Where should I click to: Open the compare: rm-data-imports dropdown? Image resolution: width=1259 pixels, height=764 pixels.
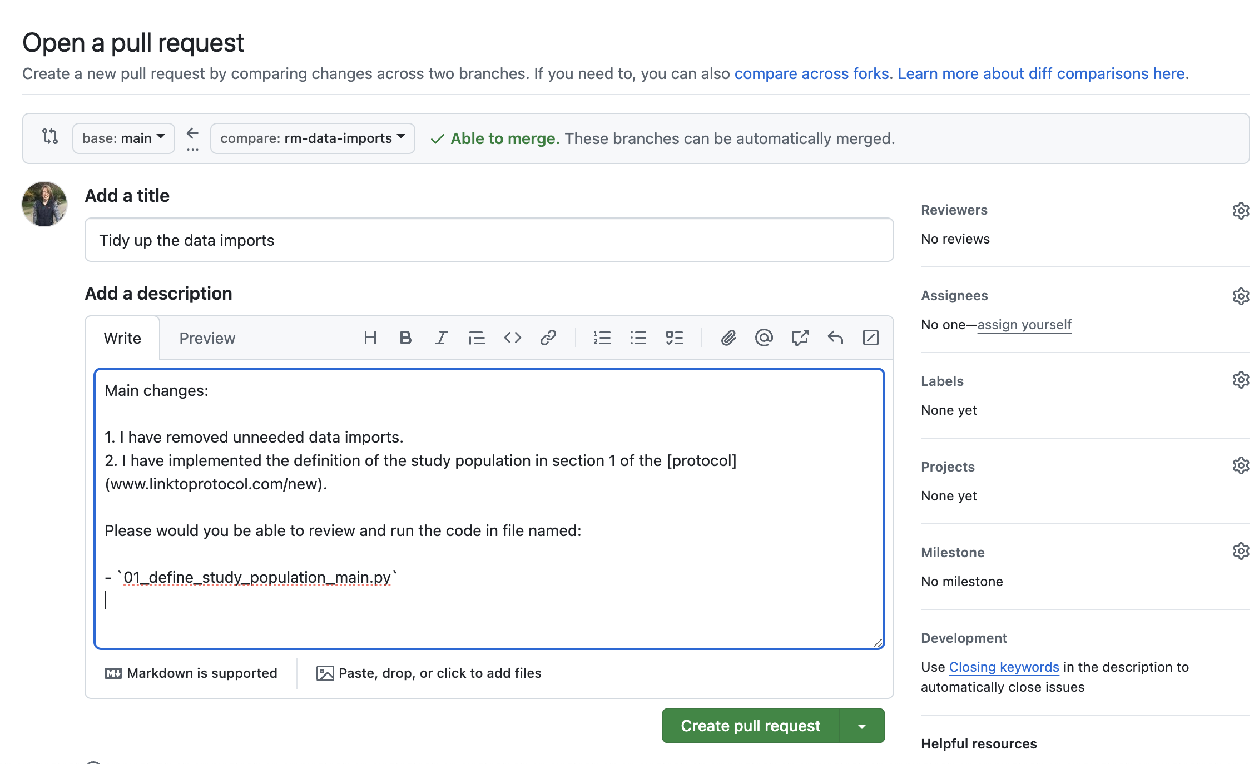313,138
